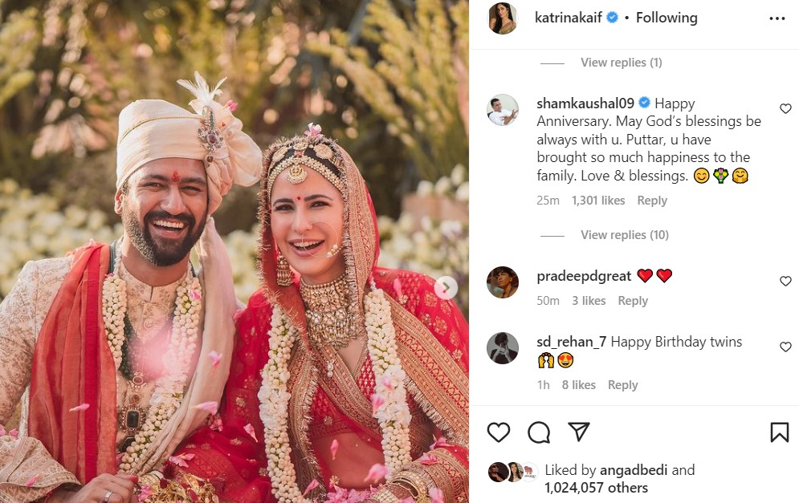Go to next photo with carousel arrow
This screenshot has width=799, height=503.
point(446,288)
